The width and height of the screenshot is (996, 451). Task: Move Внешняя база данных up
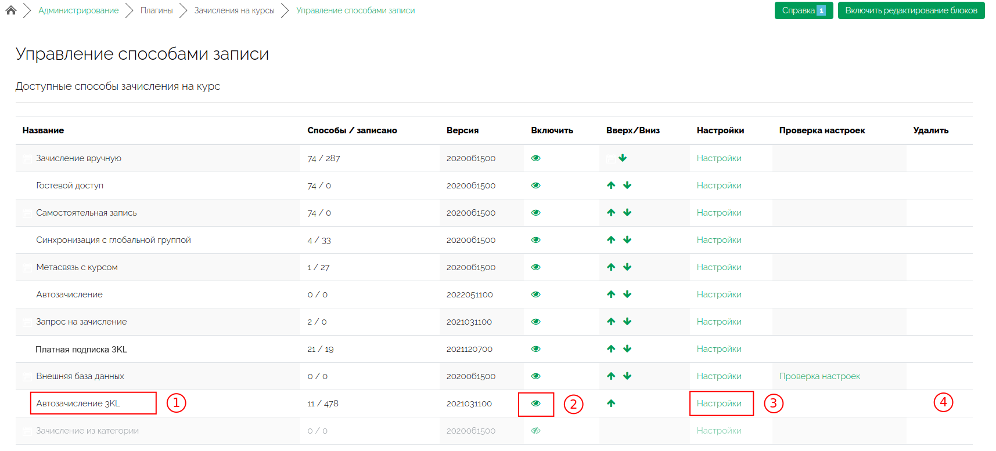tap(611, 376)
